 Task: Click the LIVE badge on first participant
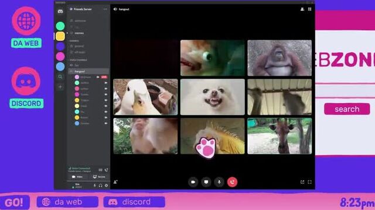104,77
